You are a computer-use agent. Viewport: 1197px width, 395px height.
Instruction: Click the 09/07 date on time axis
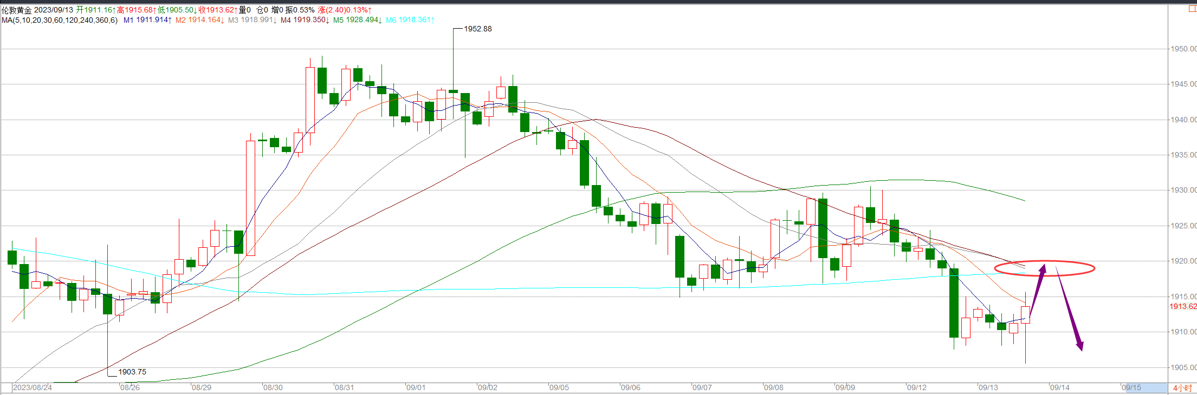[x=702, y=387]
